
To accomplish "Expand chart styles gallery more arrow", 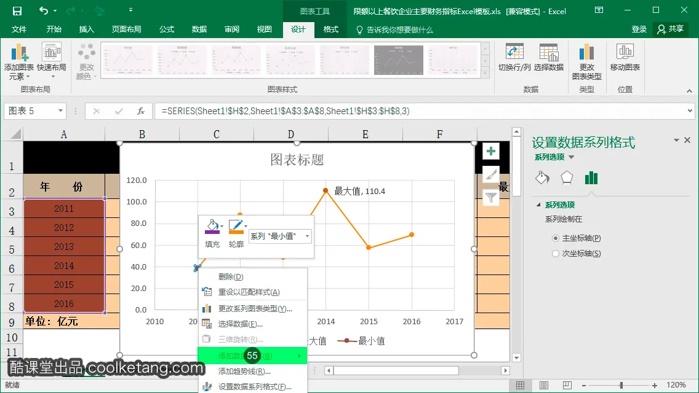I will pos(485,74).
